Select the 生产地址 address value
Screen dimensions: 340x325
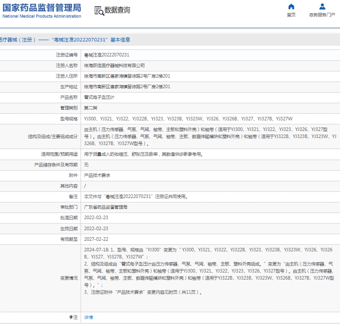(127, 87)
